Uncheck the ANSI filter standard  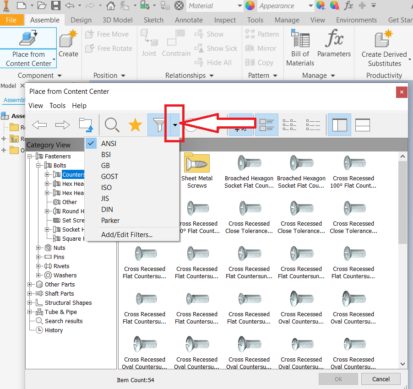point(109,143)
